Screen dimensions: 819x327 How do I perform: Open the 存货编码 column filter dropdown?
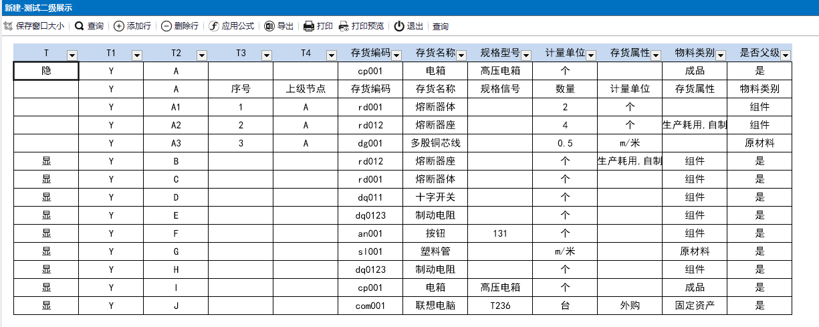click(396, 55)
